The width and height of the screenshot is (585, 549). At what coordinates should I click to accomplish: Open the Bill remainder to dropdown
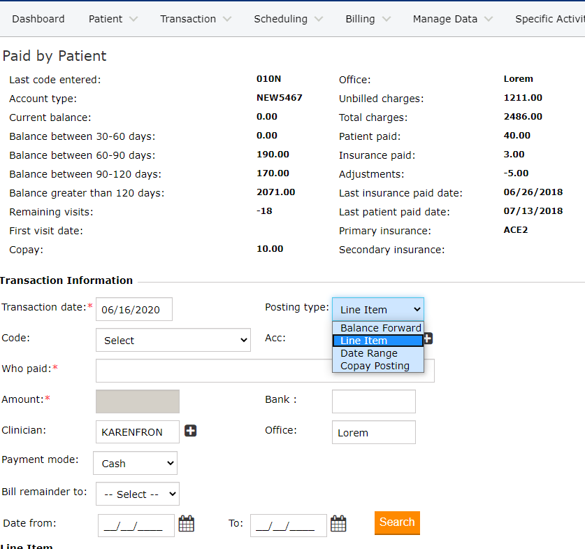pos(137,494)
